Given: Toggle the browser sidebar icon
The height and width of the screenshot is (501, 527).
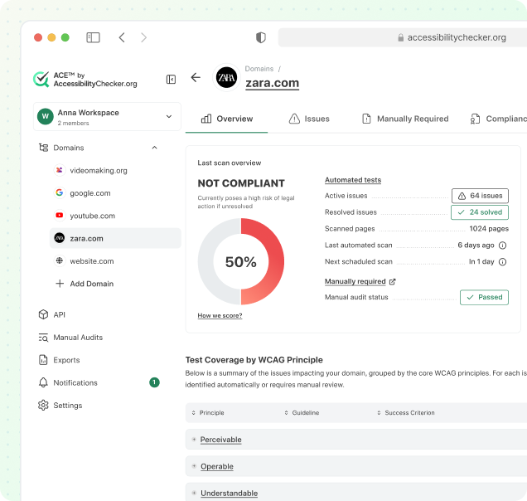Looking at the screenshot, I should tap(93, 37).
